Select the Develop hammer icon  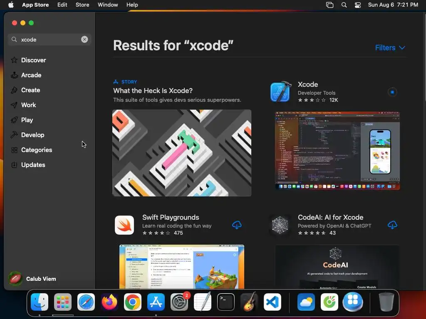pyautogui.click(x=14, y=135)
